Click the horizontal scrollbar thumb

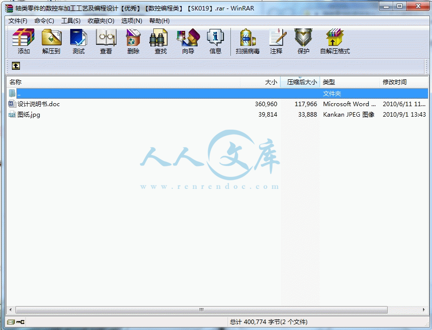click(202, 310)
